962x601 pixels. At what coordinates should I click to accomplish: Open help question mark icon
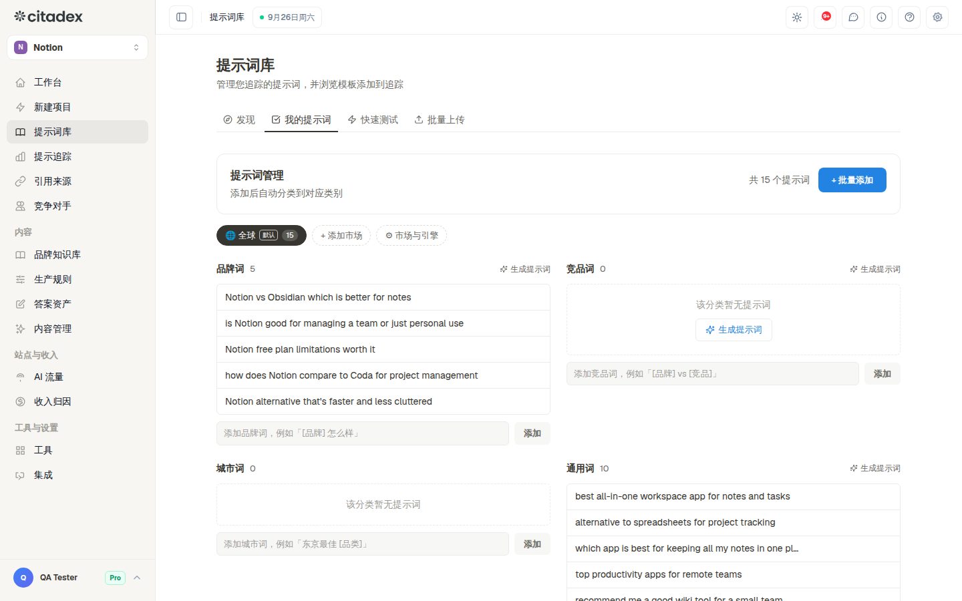click(x=909, y=17)
